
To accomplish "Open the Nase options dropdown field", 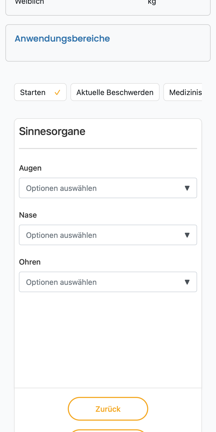I will [108, 235].
